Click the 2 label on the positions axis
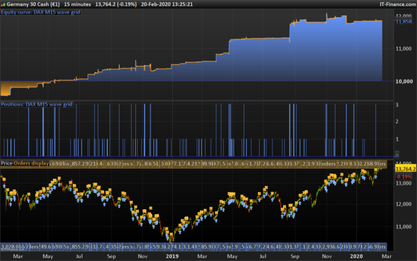This screenshot has width=417, height=261. point(397,122)
